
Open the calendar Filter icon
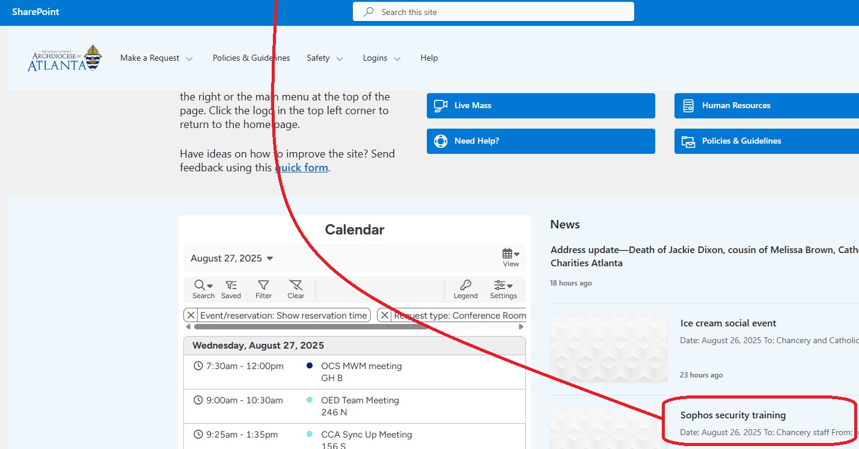(x=263, y=289)
